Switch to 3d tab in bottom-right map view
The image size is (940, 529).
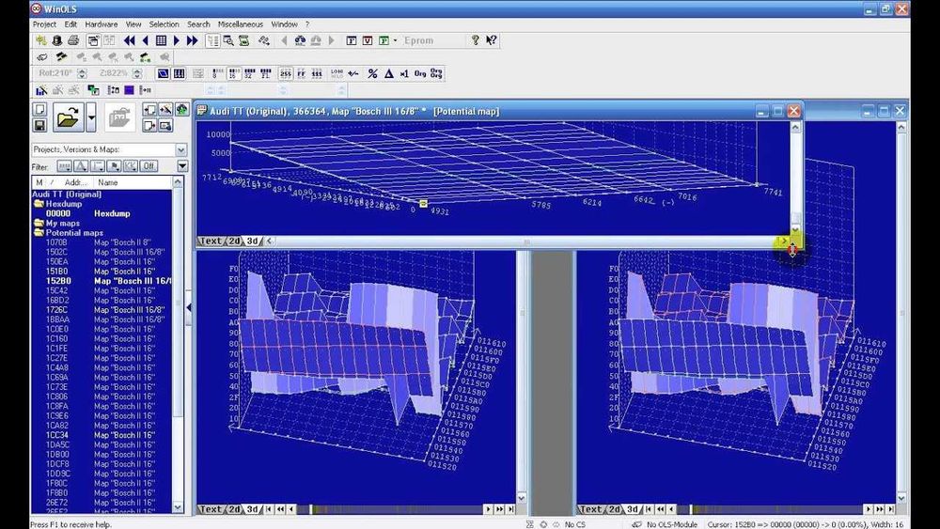point(632,509)
